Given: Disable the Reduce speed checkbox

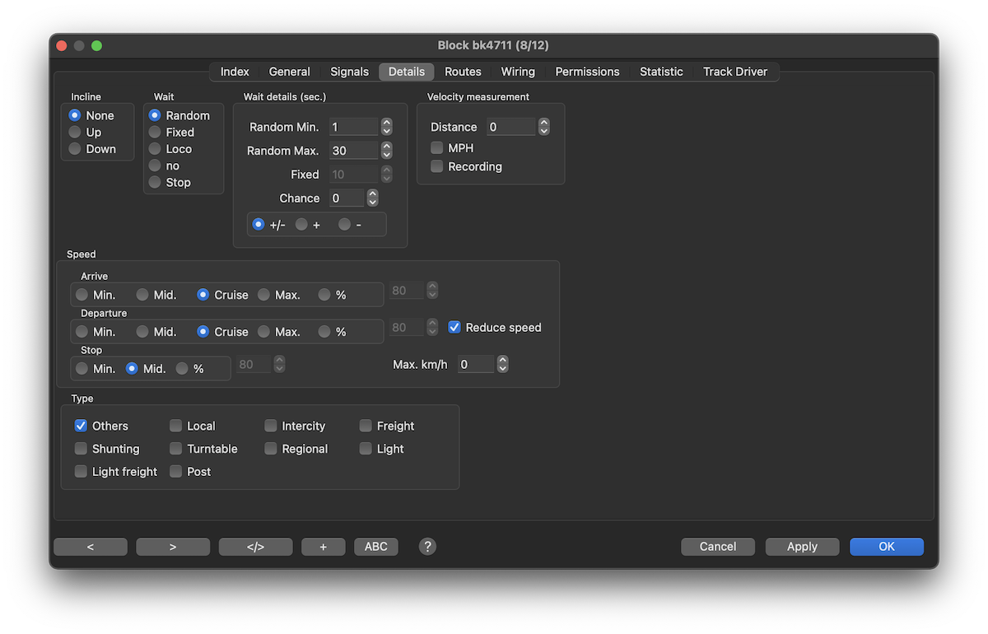Looking at the screenshot, I should pos(454,328).
